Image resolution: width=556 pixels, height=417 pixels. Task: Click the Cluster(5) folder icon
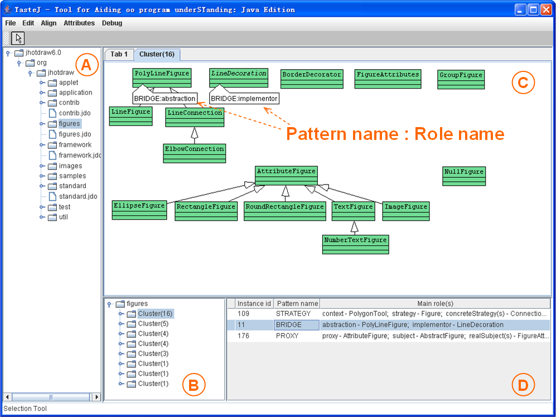[x=132, y=324]
